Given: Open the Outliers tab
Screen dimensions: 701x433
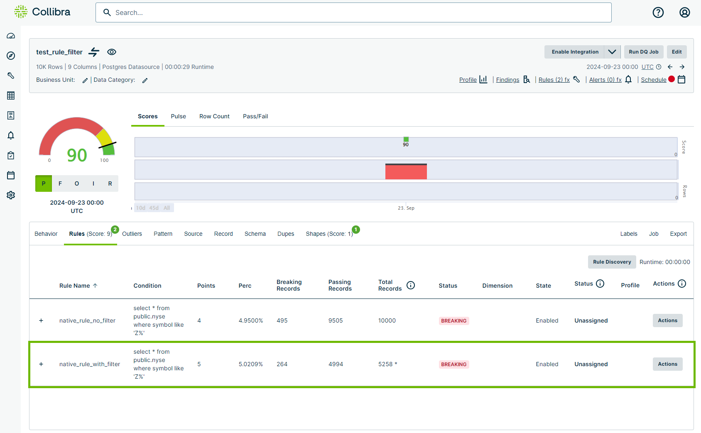Looking at the screenshot, I should [132, 234].
